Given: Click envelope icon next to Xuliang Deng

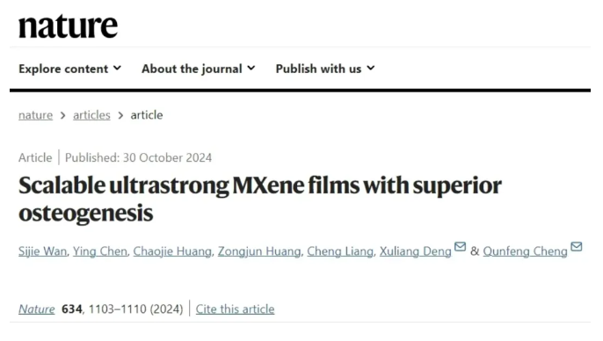Looking at the screenshot, I should [460, 246].
